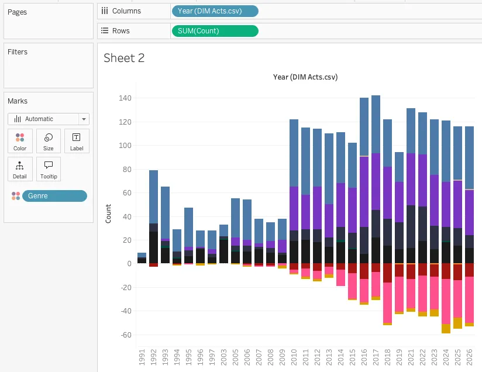Open the Label mark card

point(77,141)
